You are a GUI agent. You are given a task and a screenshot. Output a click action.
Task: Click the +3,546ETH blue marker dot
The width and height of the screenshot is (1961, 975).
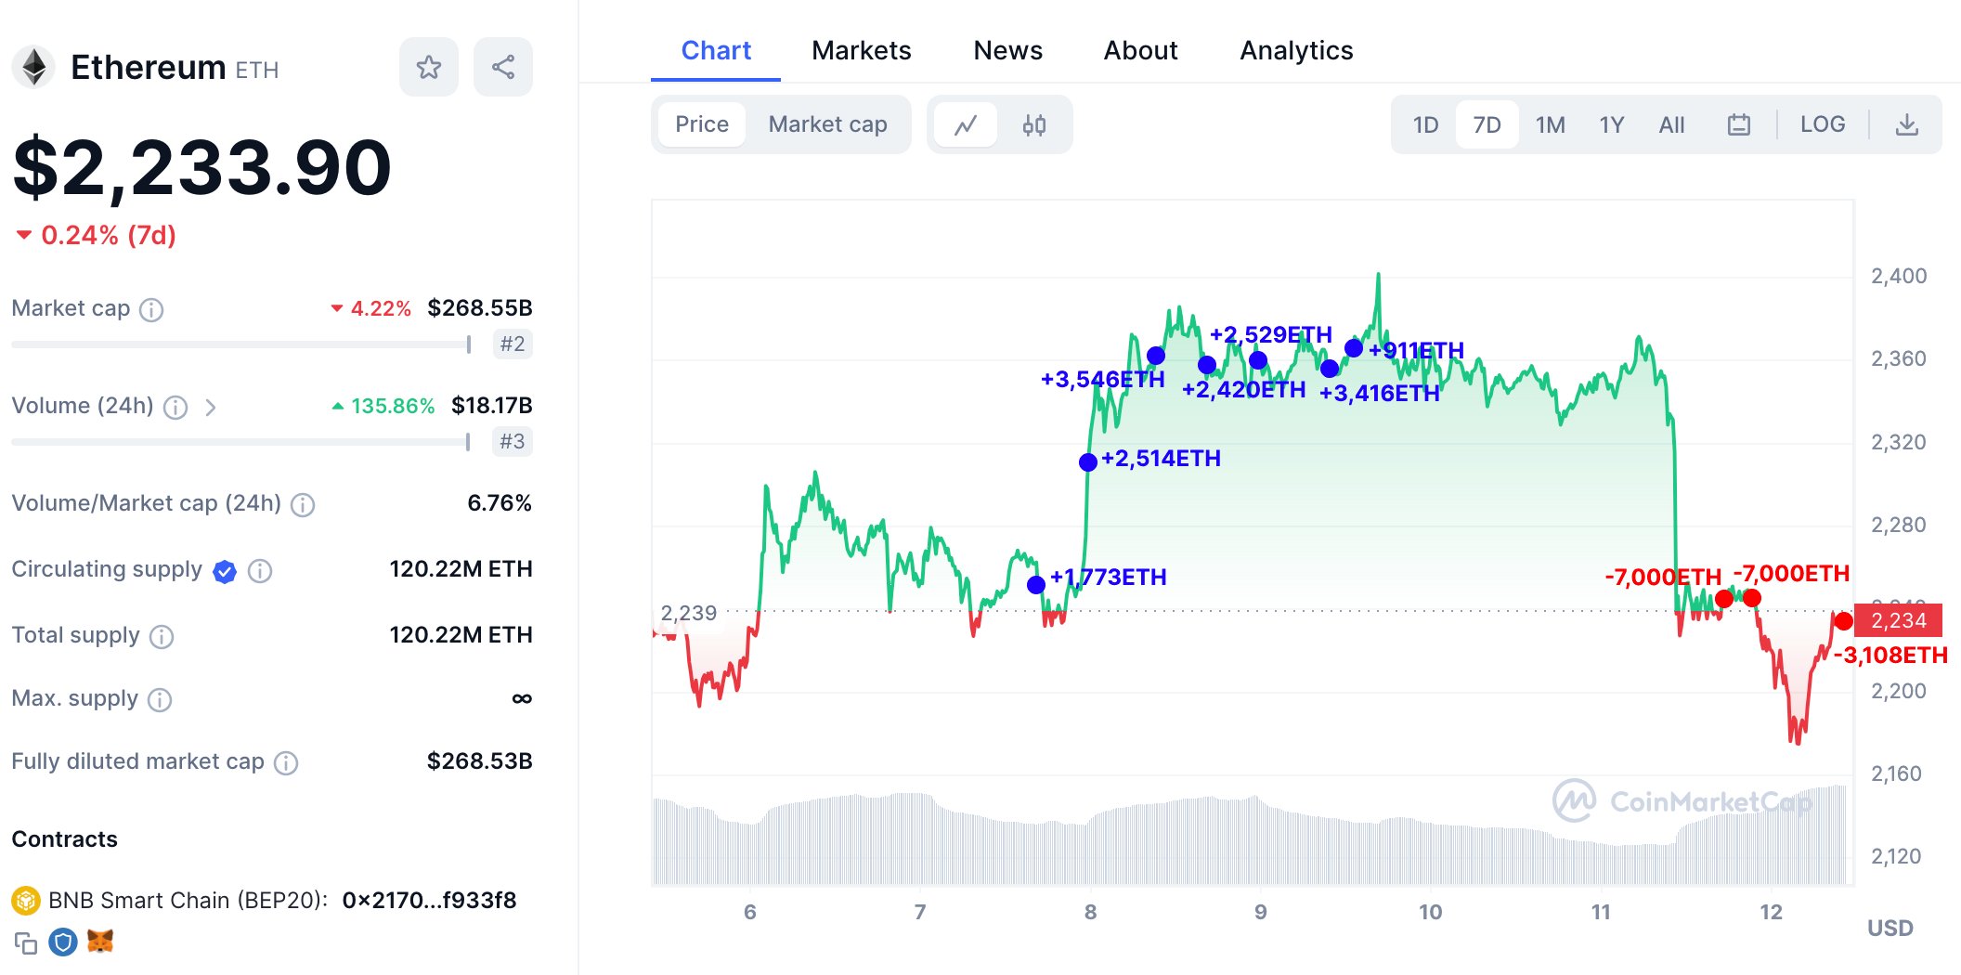[1156, 356]
